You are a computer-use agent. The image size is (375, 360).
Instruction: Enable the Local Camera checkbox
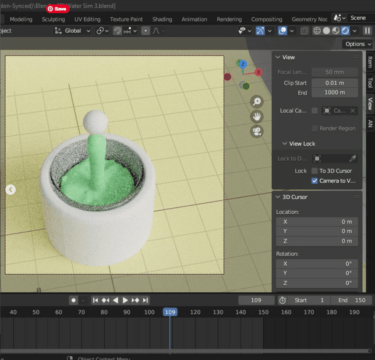tap(315, 111)
